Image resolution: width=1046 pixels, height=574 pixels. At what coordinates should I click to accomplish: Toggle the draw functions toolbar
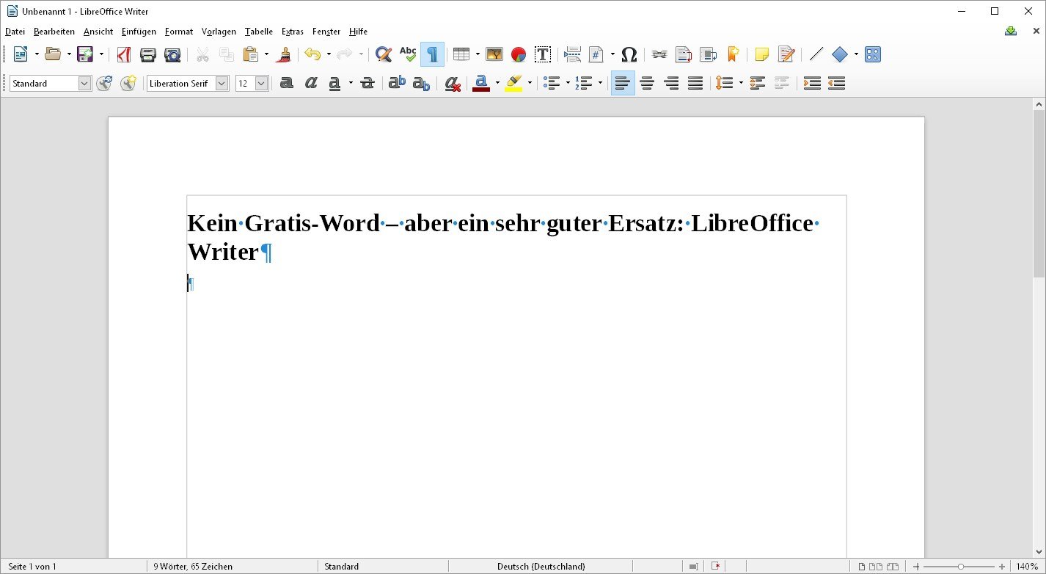[873, 54]
